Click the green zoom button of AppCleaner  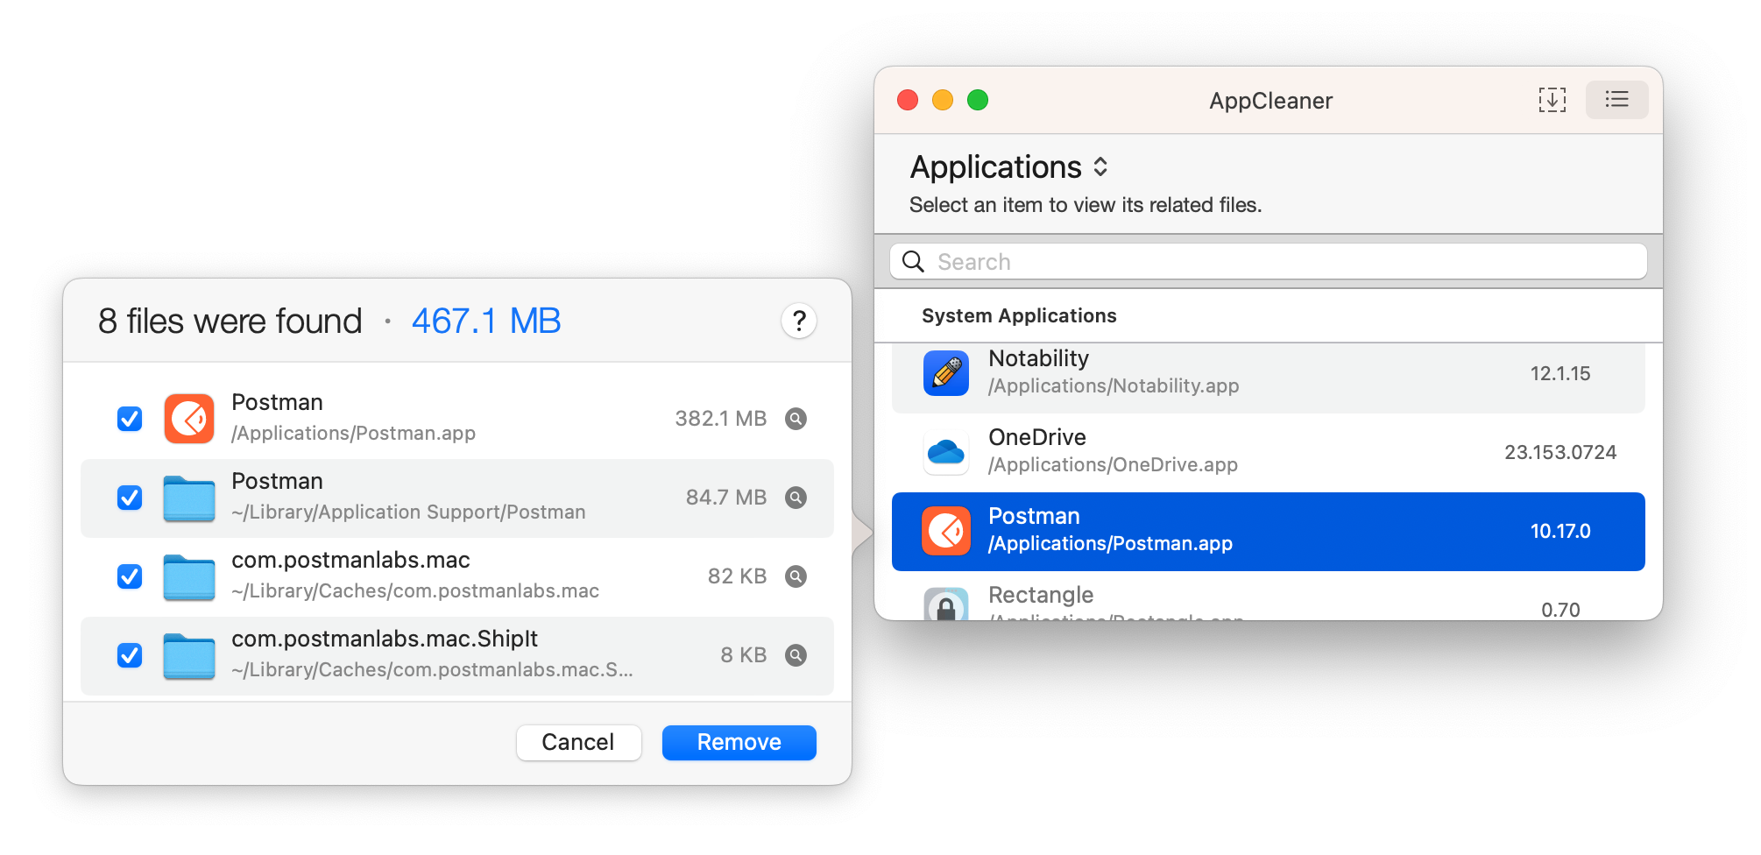point(978,100)
